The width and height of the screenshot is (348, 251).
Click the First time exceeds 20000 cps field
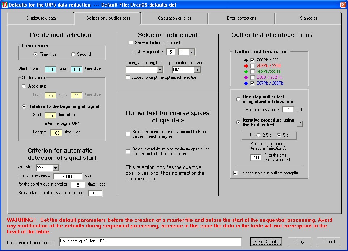coord(68,176)
